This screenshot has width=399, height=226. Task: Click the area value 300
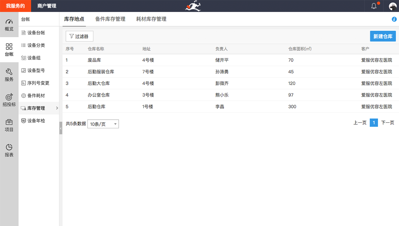(292, 107)
